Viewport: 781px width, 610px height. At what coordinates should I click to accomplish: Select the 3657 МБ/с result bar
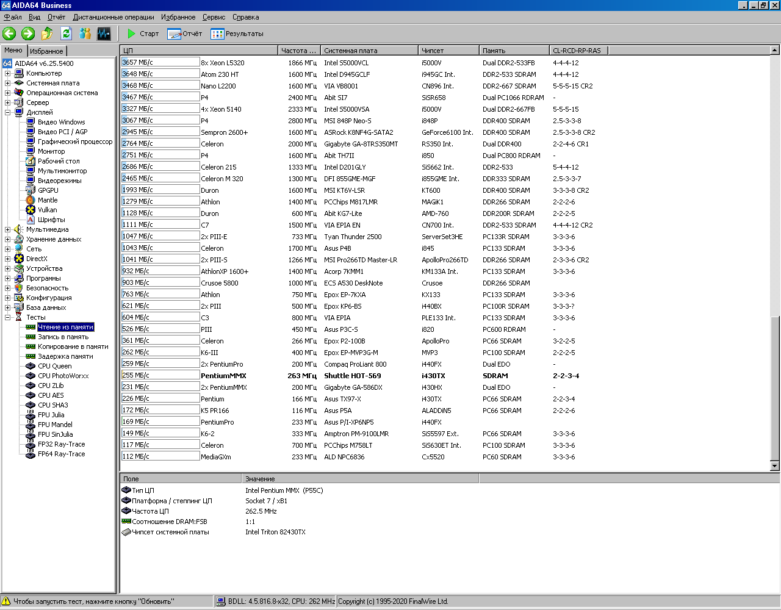point(160,62)
